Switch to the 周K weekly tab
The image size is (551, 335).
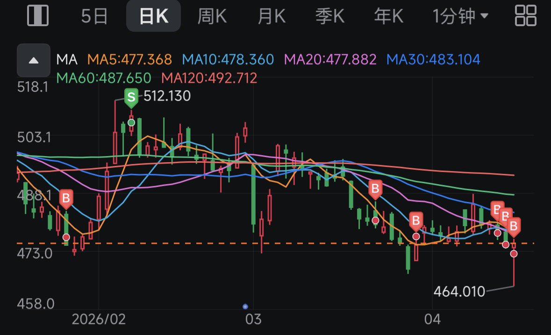(212, 16)
